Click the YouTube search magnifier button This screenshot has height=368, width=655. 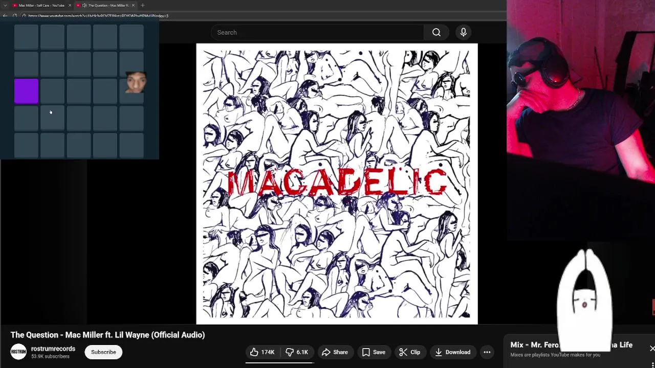[436, 33]
